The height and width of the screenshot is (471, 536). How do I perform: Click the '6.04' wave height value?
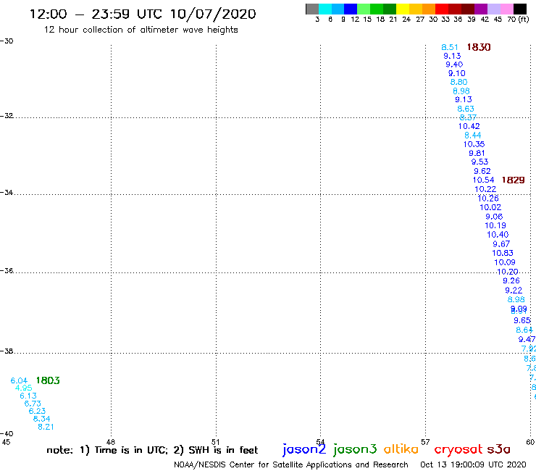tap(19, 380)
